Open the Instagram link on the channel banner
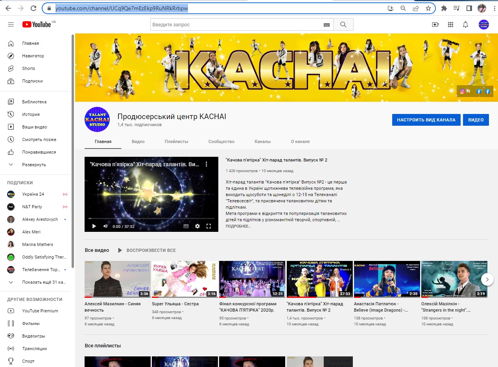 click(x=465, y=91)
